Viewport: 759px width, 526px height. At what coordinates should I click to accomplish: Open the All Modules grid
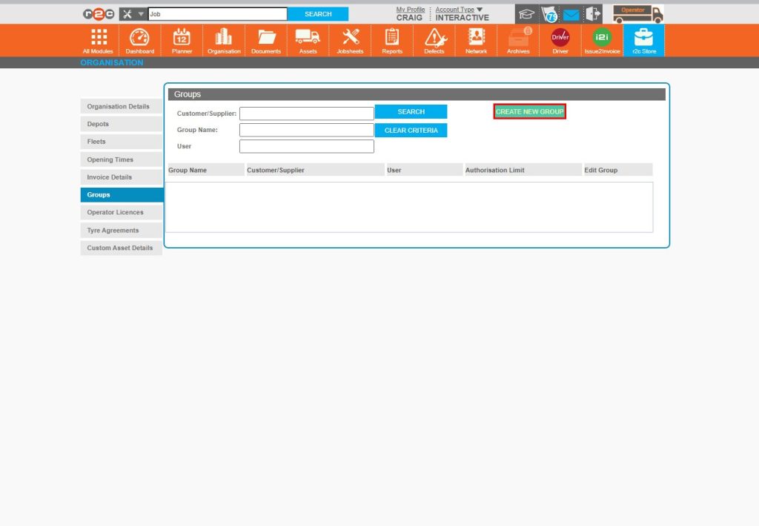pyautogui.click(x=97, y=40)
